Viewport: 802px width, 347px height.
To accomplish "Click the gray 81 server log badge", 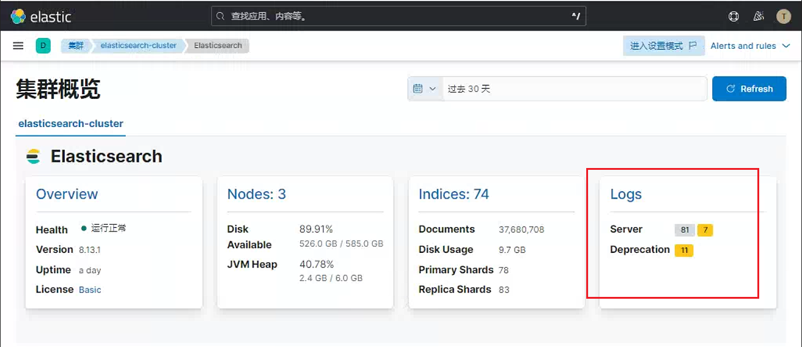I will coord(685,230).
